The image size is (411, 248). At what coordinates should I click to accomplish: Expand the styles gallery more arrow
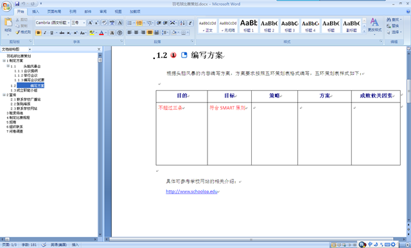364,31
